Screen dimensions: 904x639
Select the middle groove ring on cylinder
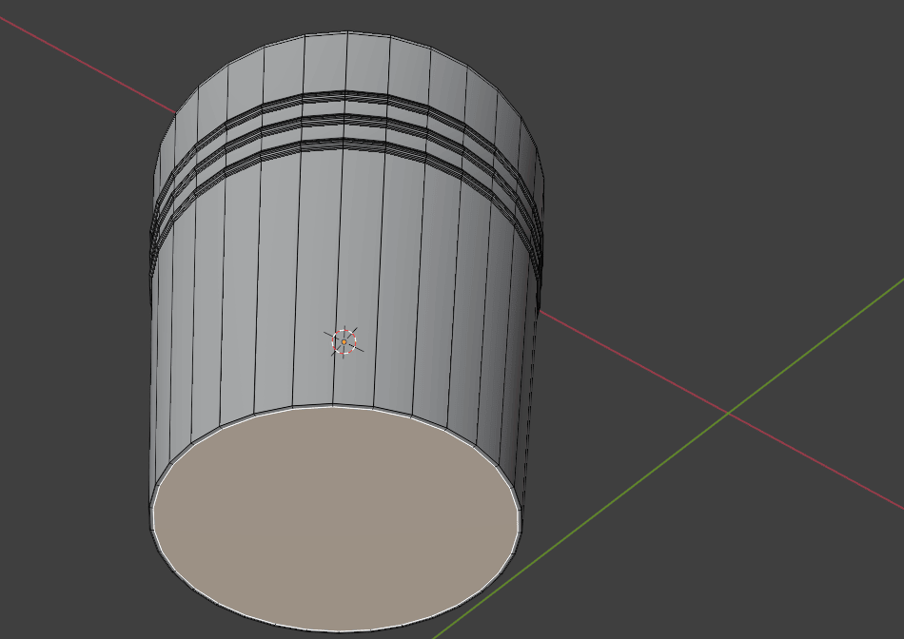click(x=344, y=119)
